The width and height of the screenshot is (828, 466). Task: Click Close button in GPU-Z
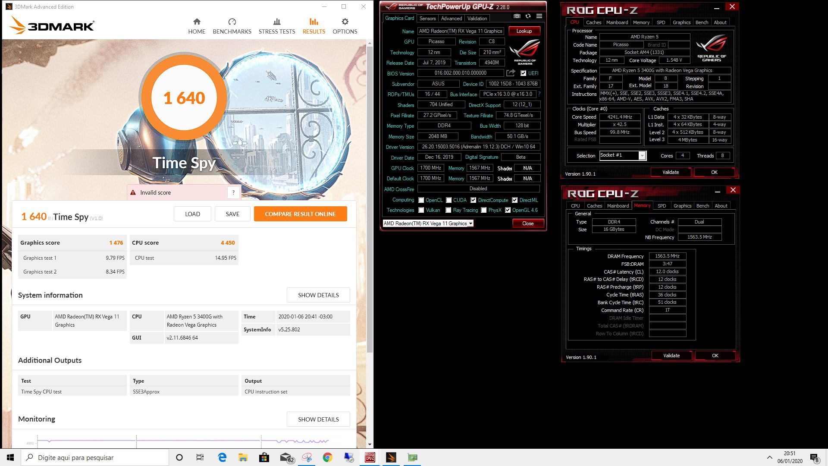(x=528, y=224)
